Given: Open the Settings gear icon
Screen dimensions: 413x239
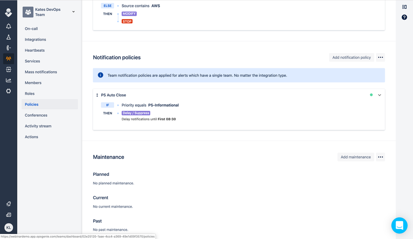Looking at the screenshot, I should pos(8,91).
